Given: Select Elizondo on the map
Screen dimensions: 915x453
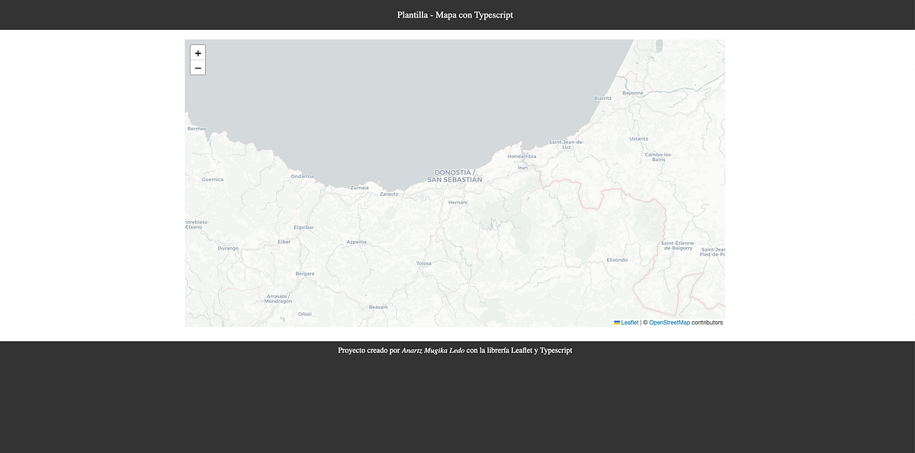Looking at the screenshot, I should [616, 259].
